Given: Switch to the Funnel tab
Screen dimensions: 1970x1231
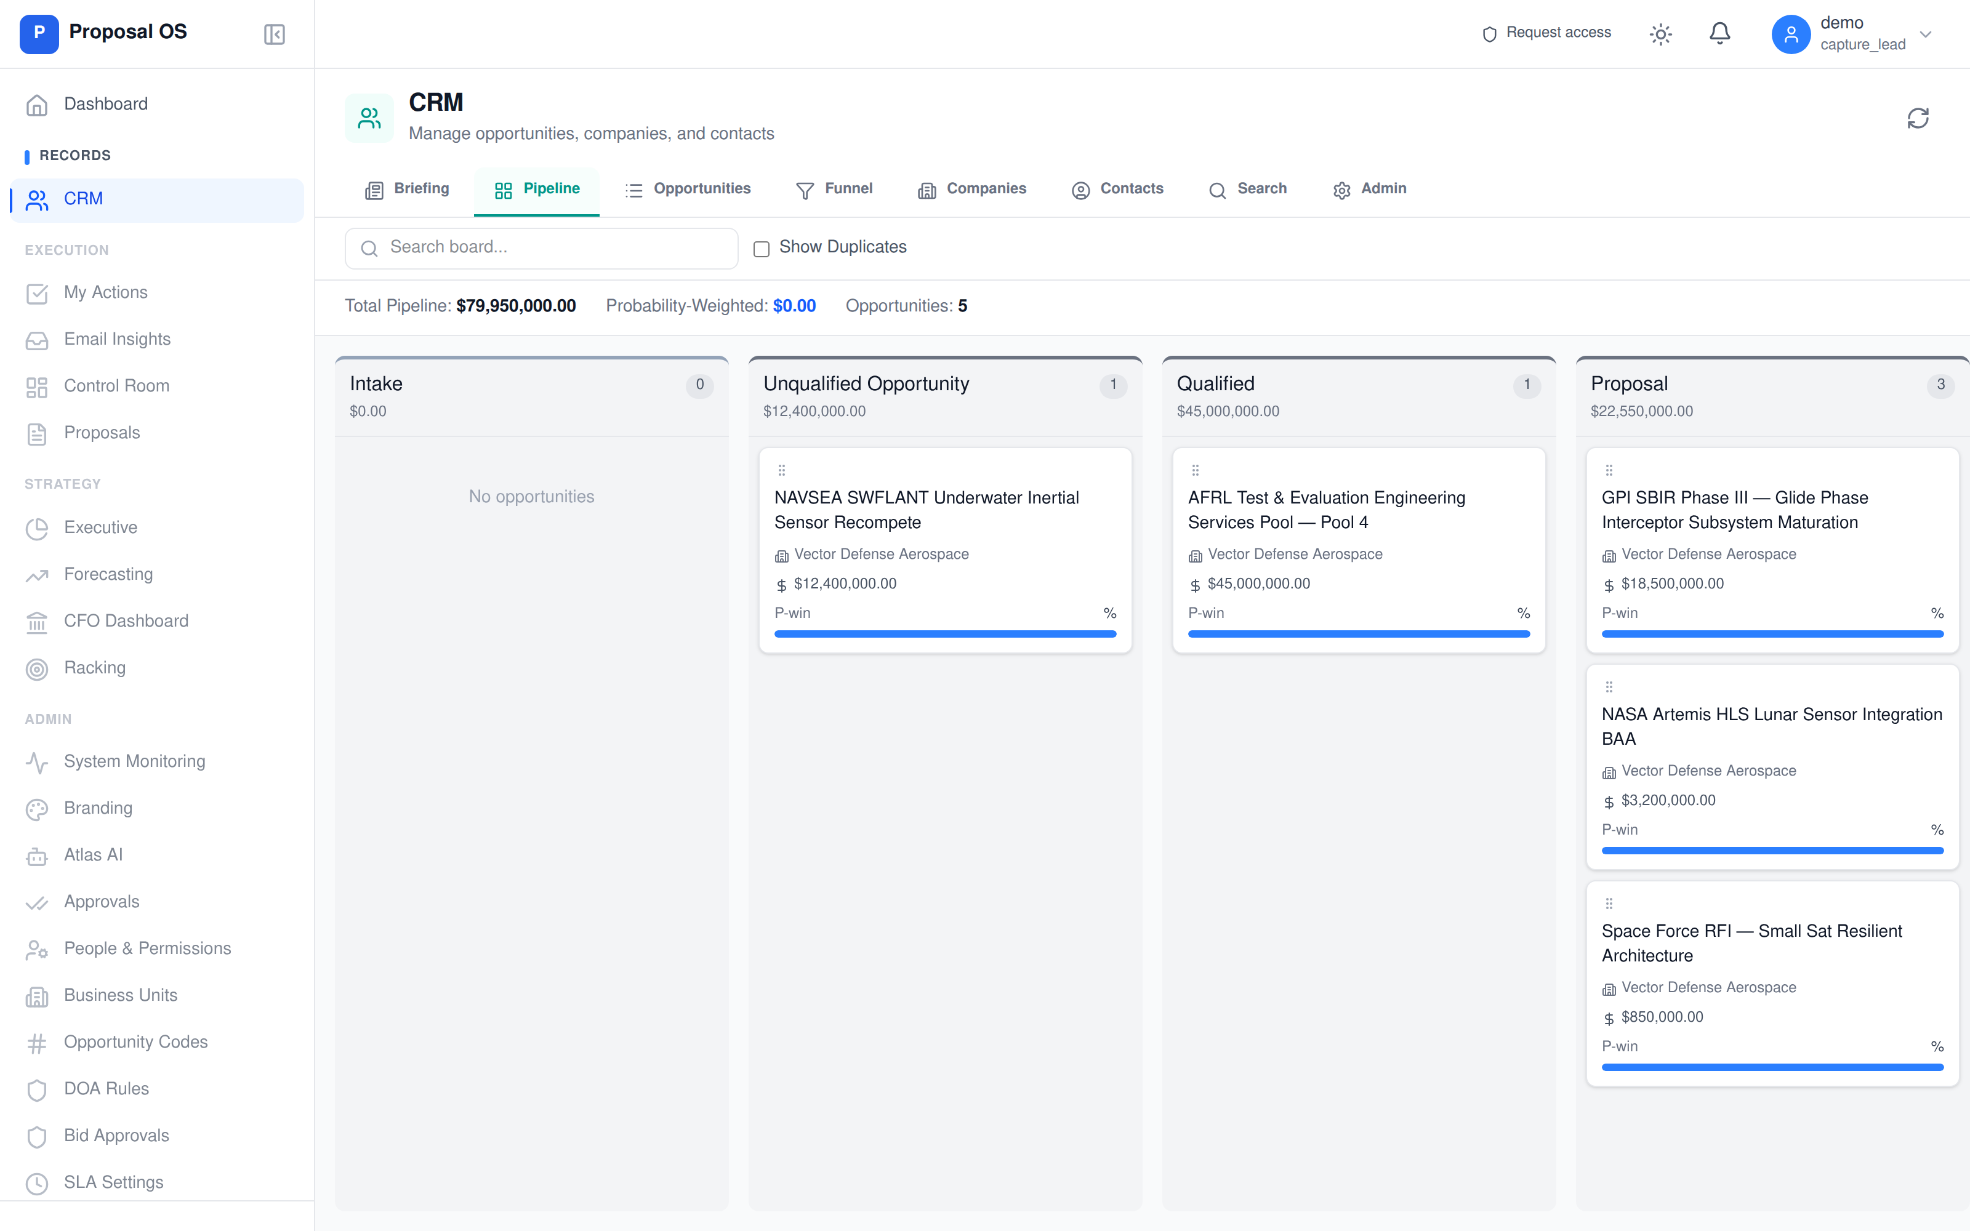Looking at the screenshot, I should (848, 188).
